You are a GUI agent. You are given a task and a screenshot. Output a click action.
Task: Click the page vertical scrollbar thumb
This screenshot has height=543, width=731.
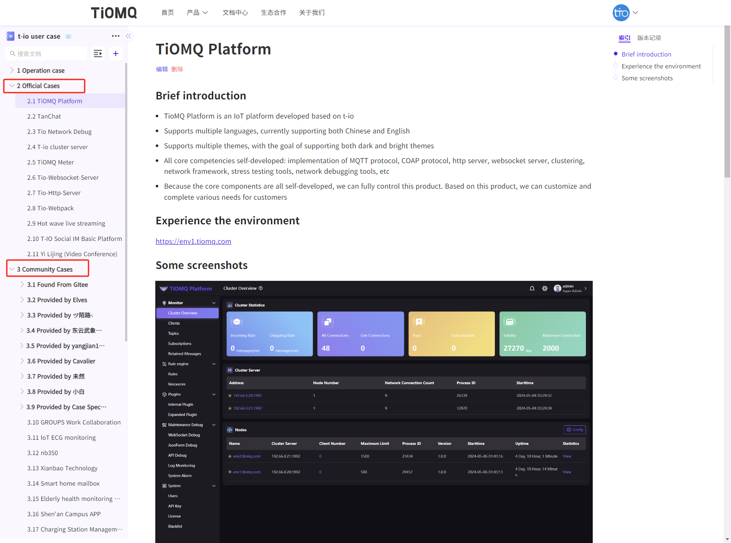click(x=727, y=102)
